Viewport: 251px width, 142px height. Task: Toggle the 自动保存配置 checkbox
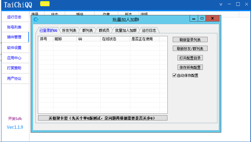point(174,75)
